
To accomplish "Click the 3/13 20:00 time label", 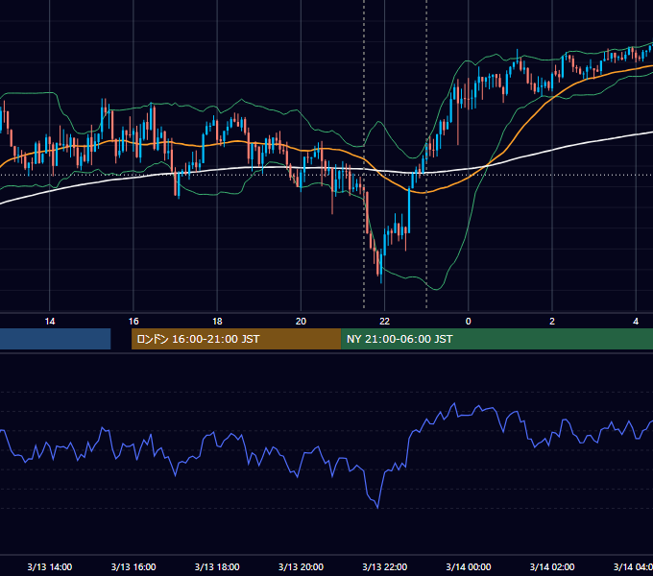I will click(301, 566).
